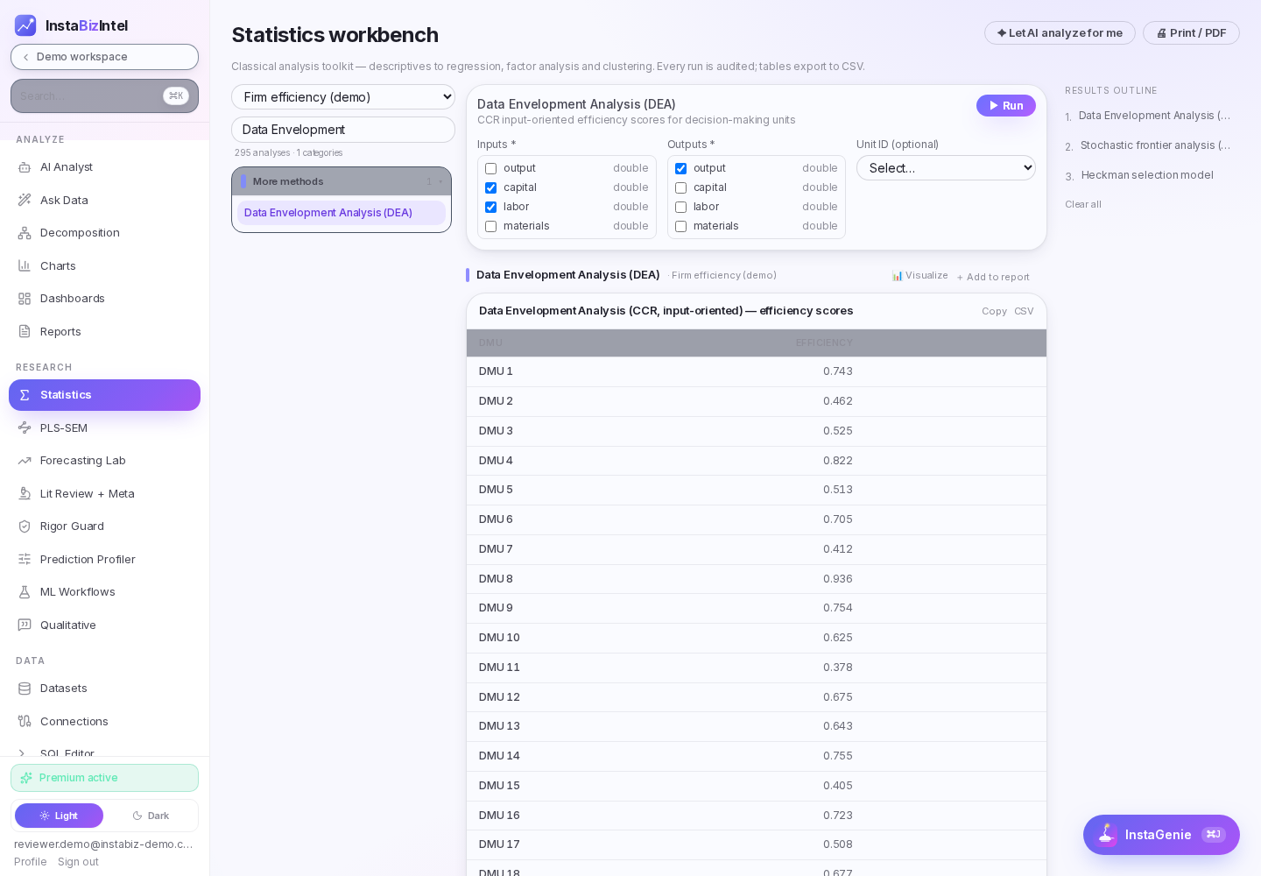Check capital under Outputs

click(680, 187)
